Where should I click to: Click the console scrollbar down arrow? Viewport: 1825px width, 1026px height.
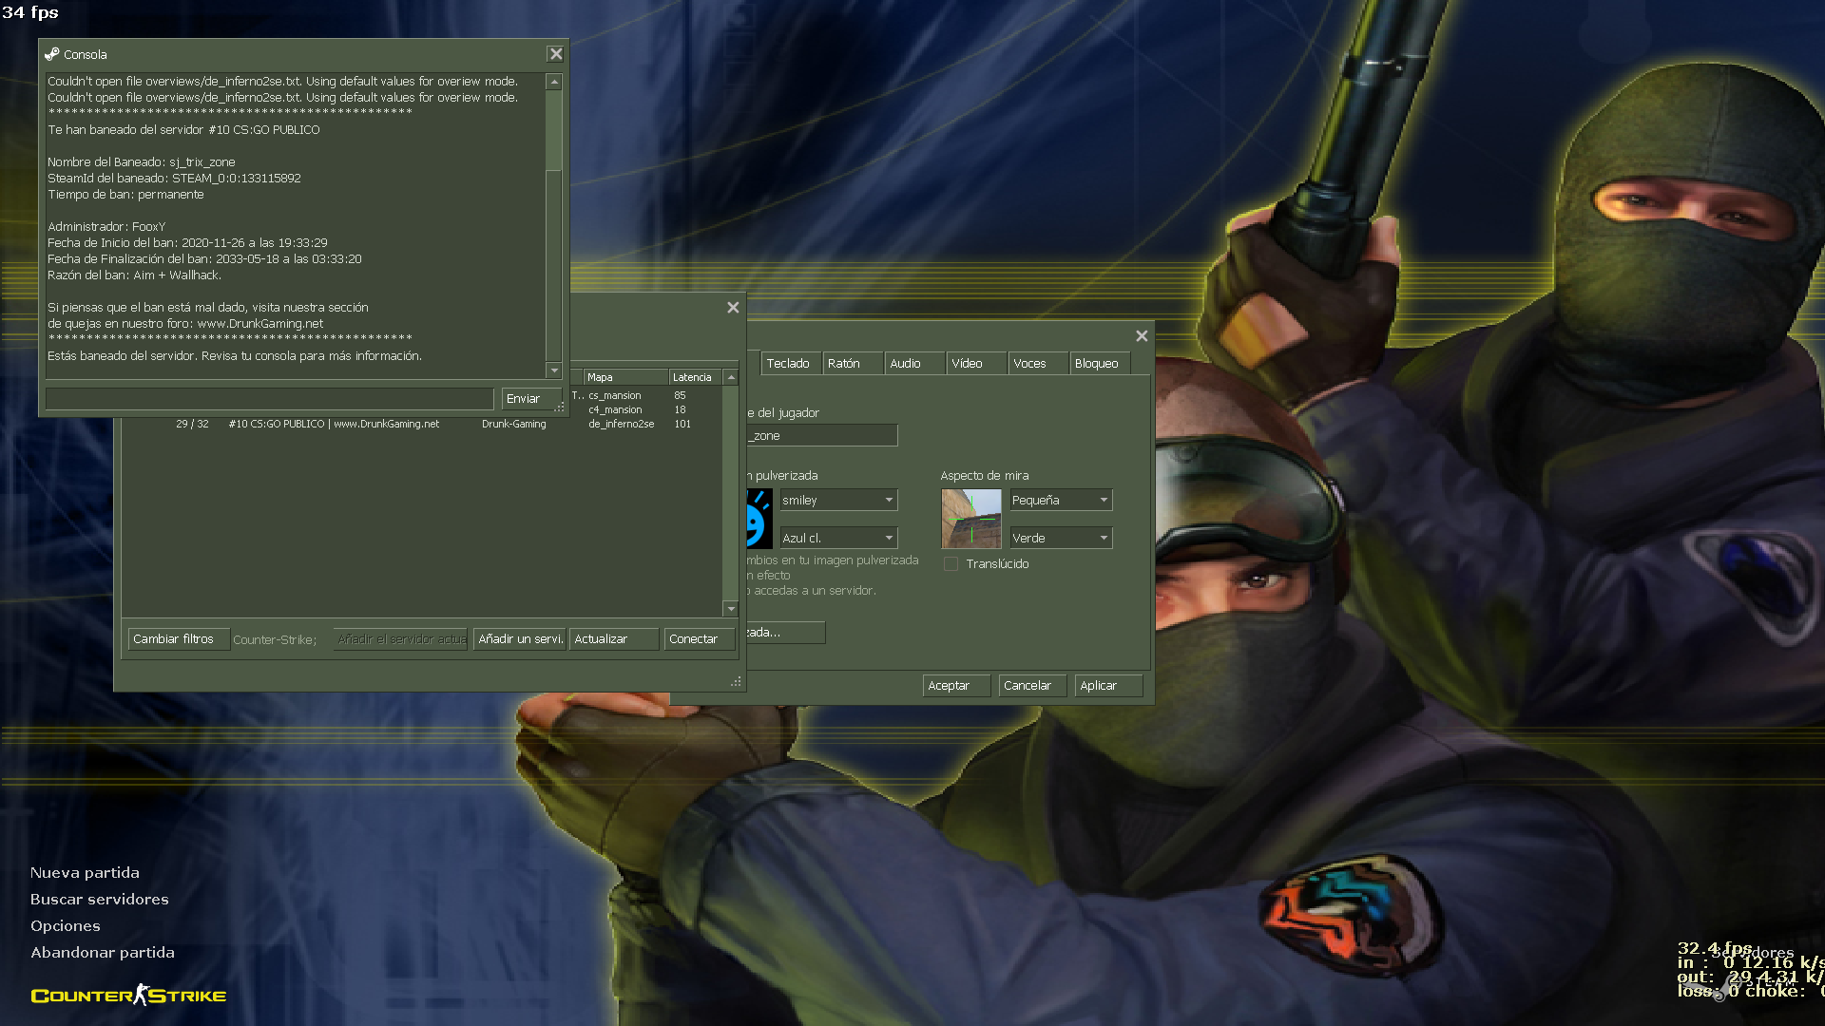pyautogui.click(x=554, y=370)
